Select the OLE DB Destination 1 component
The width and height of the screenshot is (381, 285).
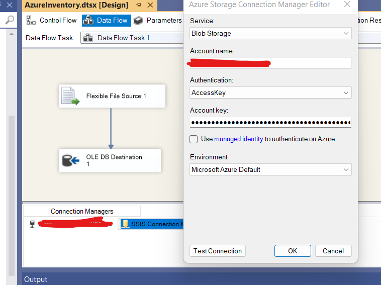(110, 161)
